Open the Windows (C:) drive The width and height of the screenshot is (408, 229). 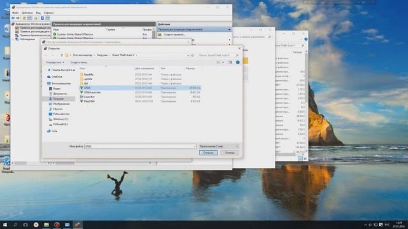click(x=59, y=119)
